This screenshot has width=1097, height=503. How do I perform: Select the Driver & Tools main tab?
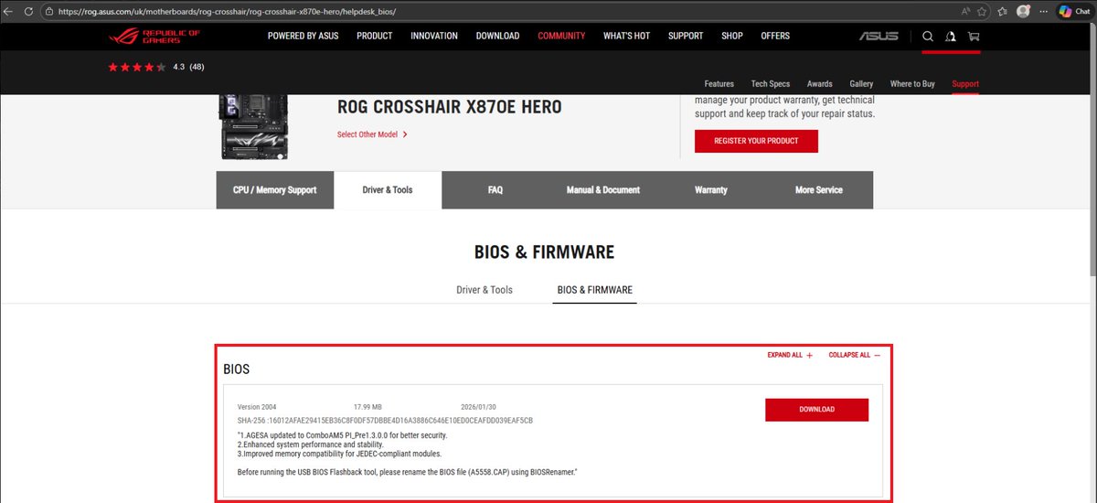tap(388, 190)
